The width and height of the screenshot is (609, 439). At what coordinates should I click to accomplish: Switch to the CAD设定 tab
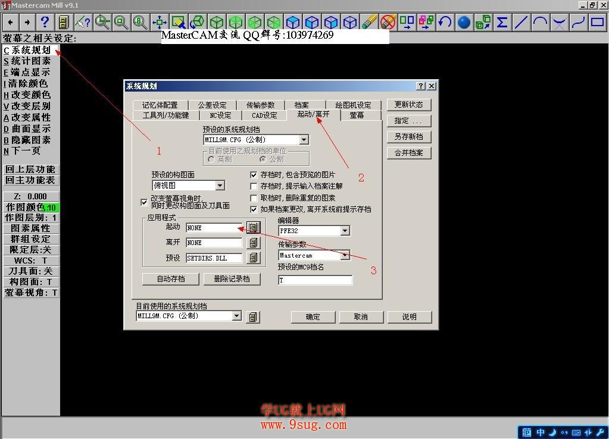click(264, 115)
